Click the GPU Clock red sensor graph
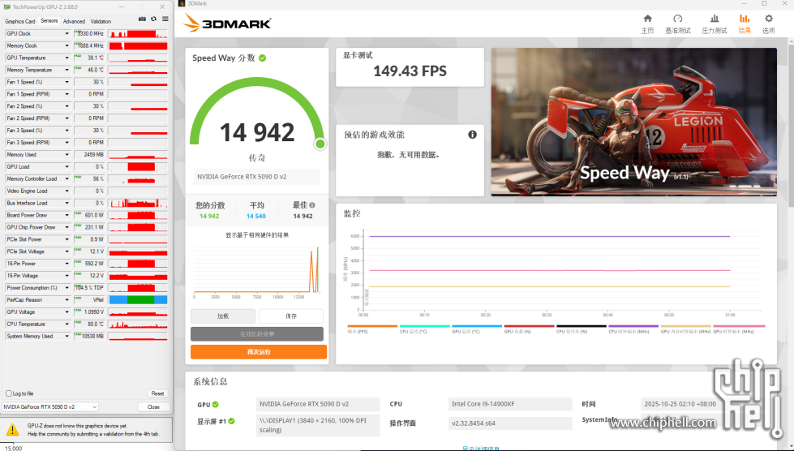 138,33
